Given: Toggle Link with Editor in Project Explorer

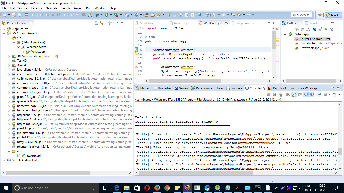Looking at the screenshot, I should [102, 23].
